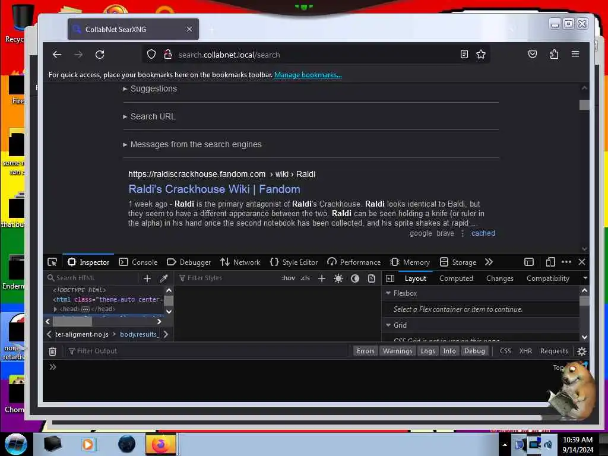Open the Style Editor tab
608x456 pixels.
[293, 262]
